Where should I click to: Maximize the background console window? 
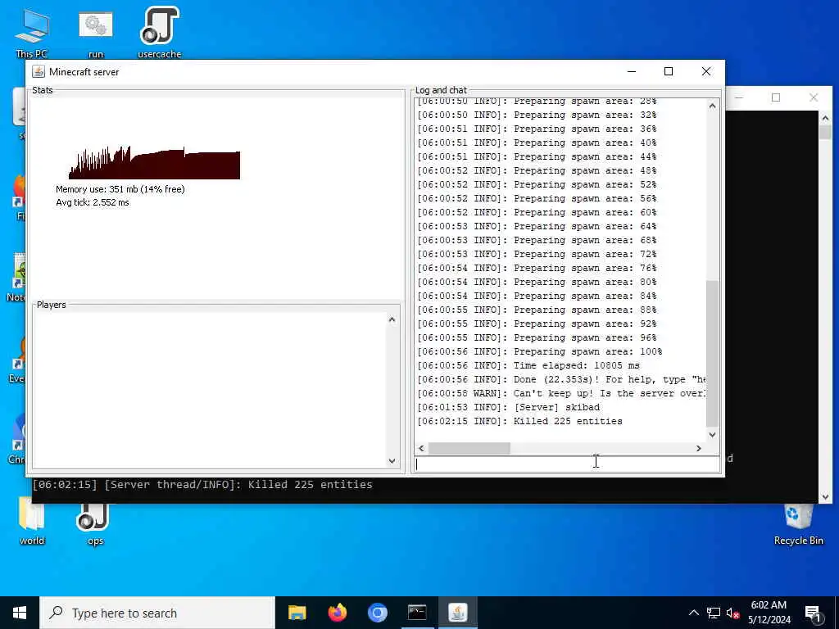click(x=776, y=97)
